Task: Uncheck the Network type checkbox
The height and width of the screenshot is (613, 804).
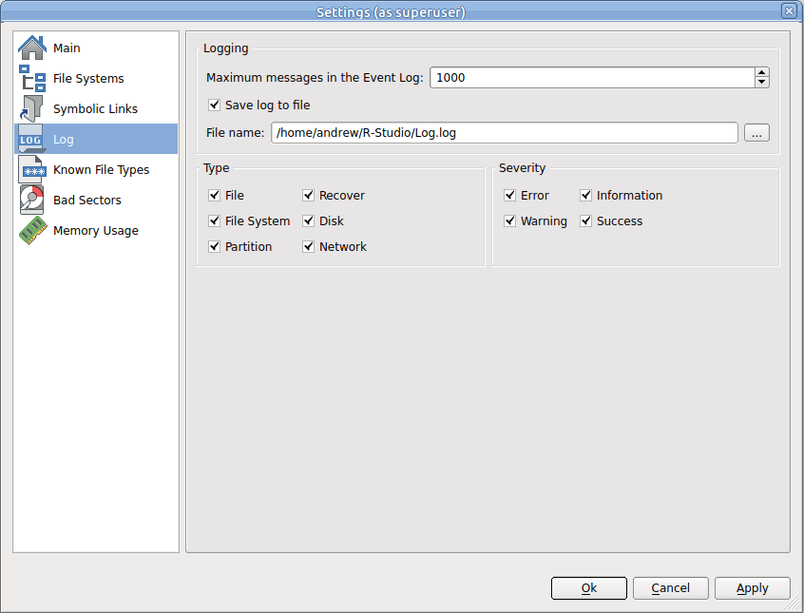Action: 309,247
